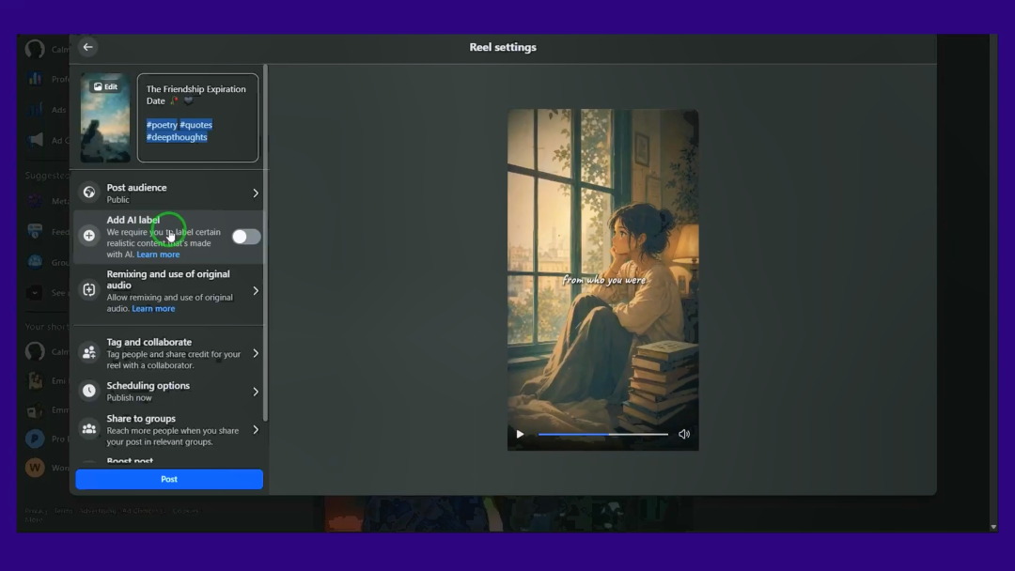
Task: Seek using the reel preview progress bar
Action: tap(602, 435)
